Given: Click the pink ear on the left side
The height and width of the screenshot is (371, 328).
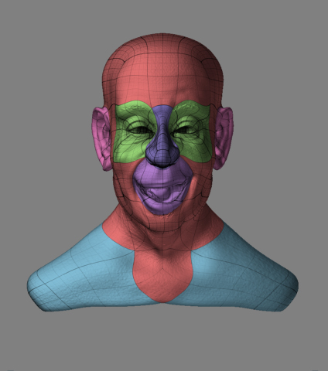Looking at the screenshot, I should tap(101, 138).
